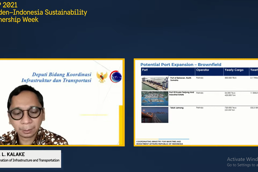This screenshot has width=258, height=172.
Task: Click '54,000 Teus' cargo value for Kuala Tanjung
Action: pos(230,93)
